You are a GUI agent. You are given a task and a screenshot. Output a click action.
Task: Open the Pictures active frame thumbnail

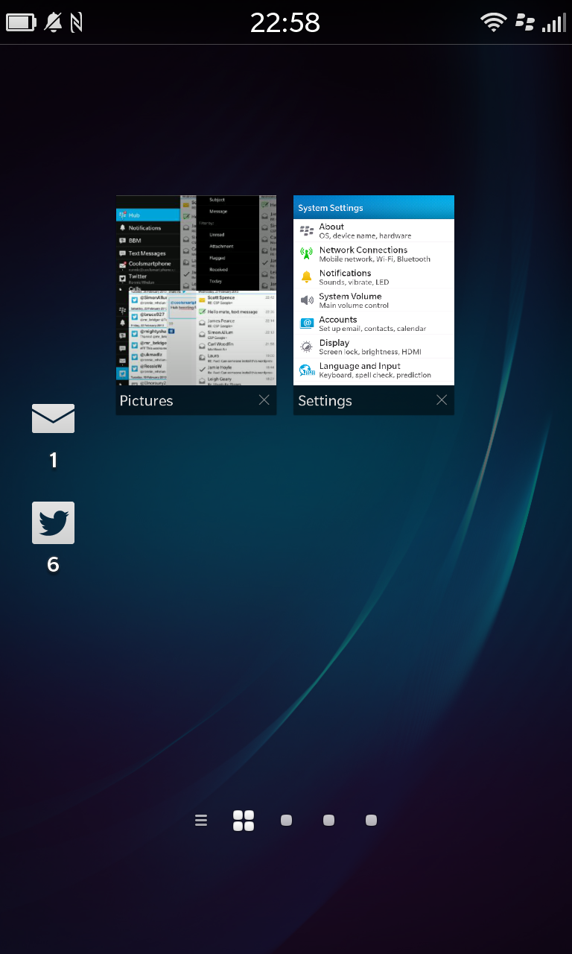pos(196,291)
